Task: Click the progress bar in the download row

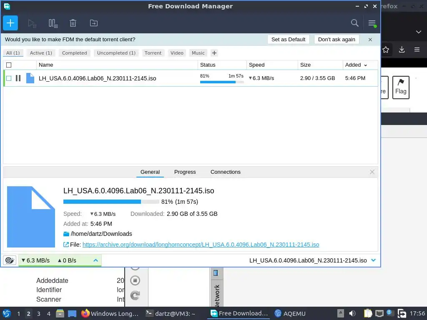Action: coord(222,82)
